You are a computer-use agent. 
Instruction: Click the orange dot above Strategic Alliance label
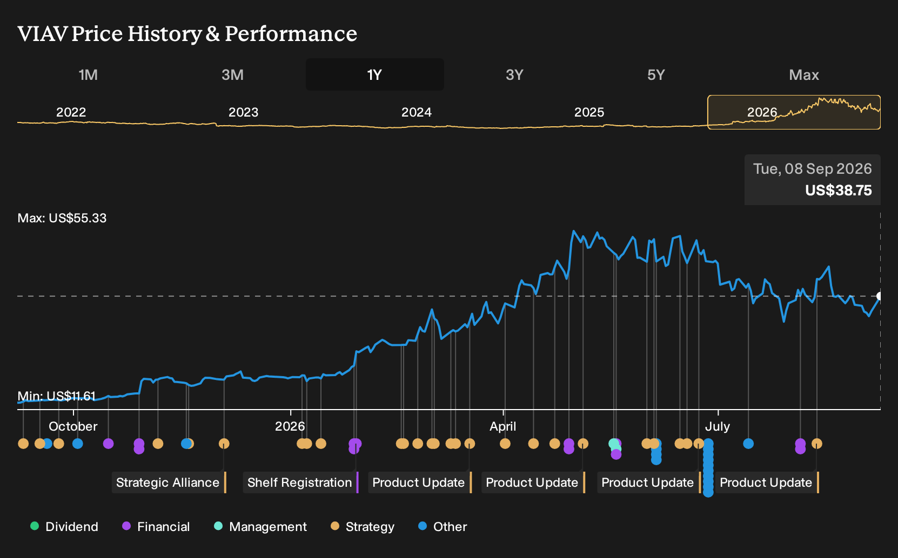click(x=224, y=444)
